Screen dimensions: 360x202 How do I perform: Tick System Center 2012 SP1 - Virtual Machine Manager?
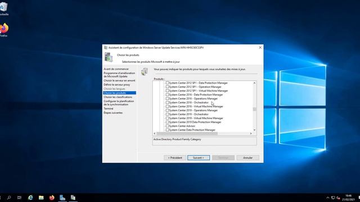pos(167,91)
